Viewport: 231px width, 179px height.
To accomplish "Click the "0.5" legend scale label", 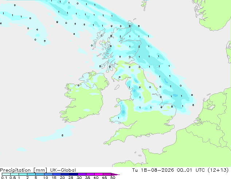I will [12, 178].
